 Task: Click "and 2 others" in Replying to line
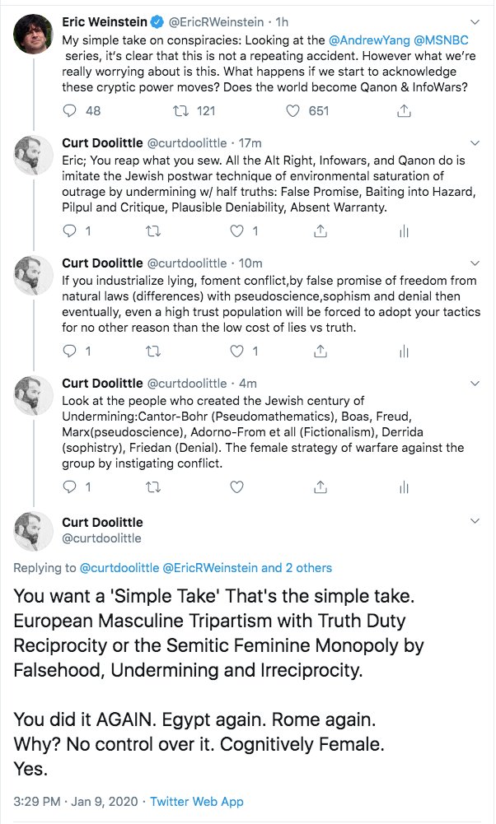[x=297, y=568]
